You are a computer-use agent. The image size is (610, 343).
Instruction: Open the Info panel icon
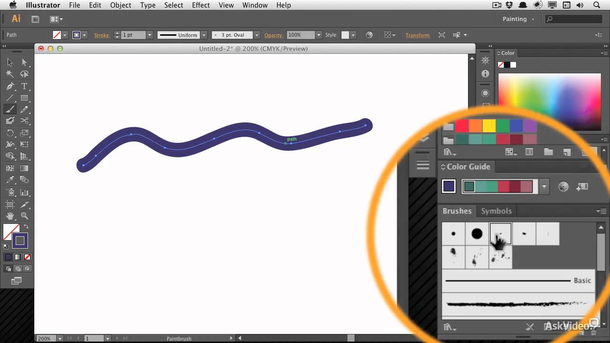485,73
